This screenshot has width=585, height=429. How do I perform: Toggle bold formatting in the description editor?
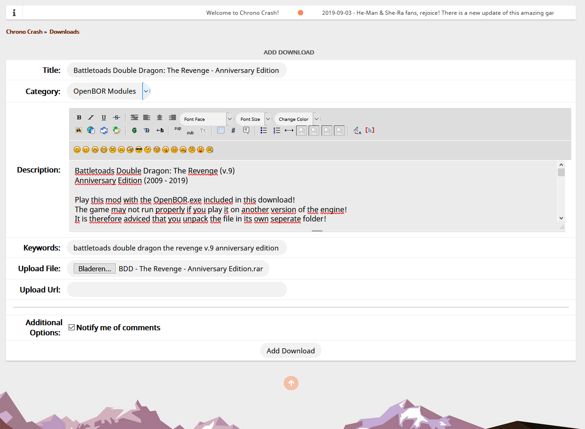point(79,118)
